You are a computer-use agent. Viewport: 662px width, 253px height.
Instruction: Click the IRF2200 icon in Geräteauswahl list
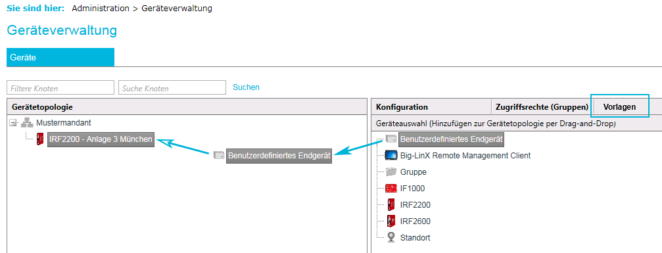click(x=391, y=205)
